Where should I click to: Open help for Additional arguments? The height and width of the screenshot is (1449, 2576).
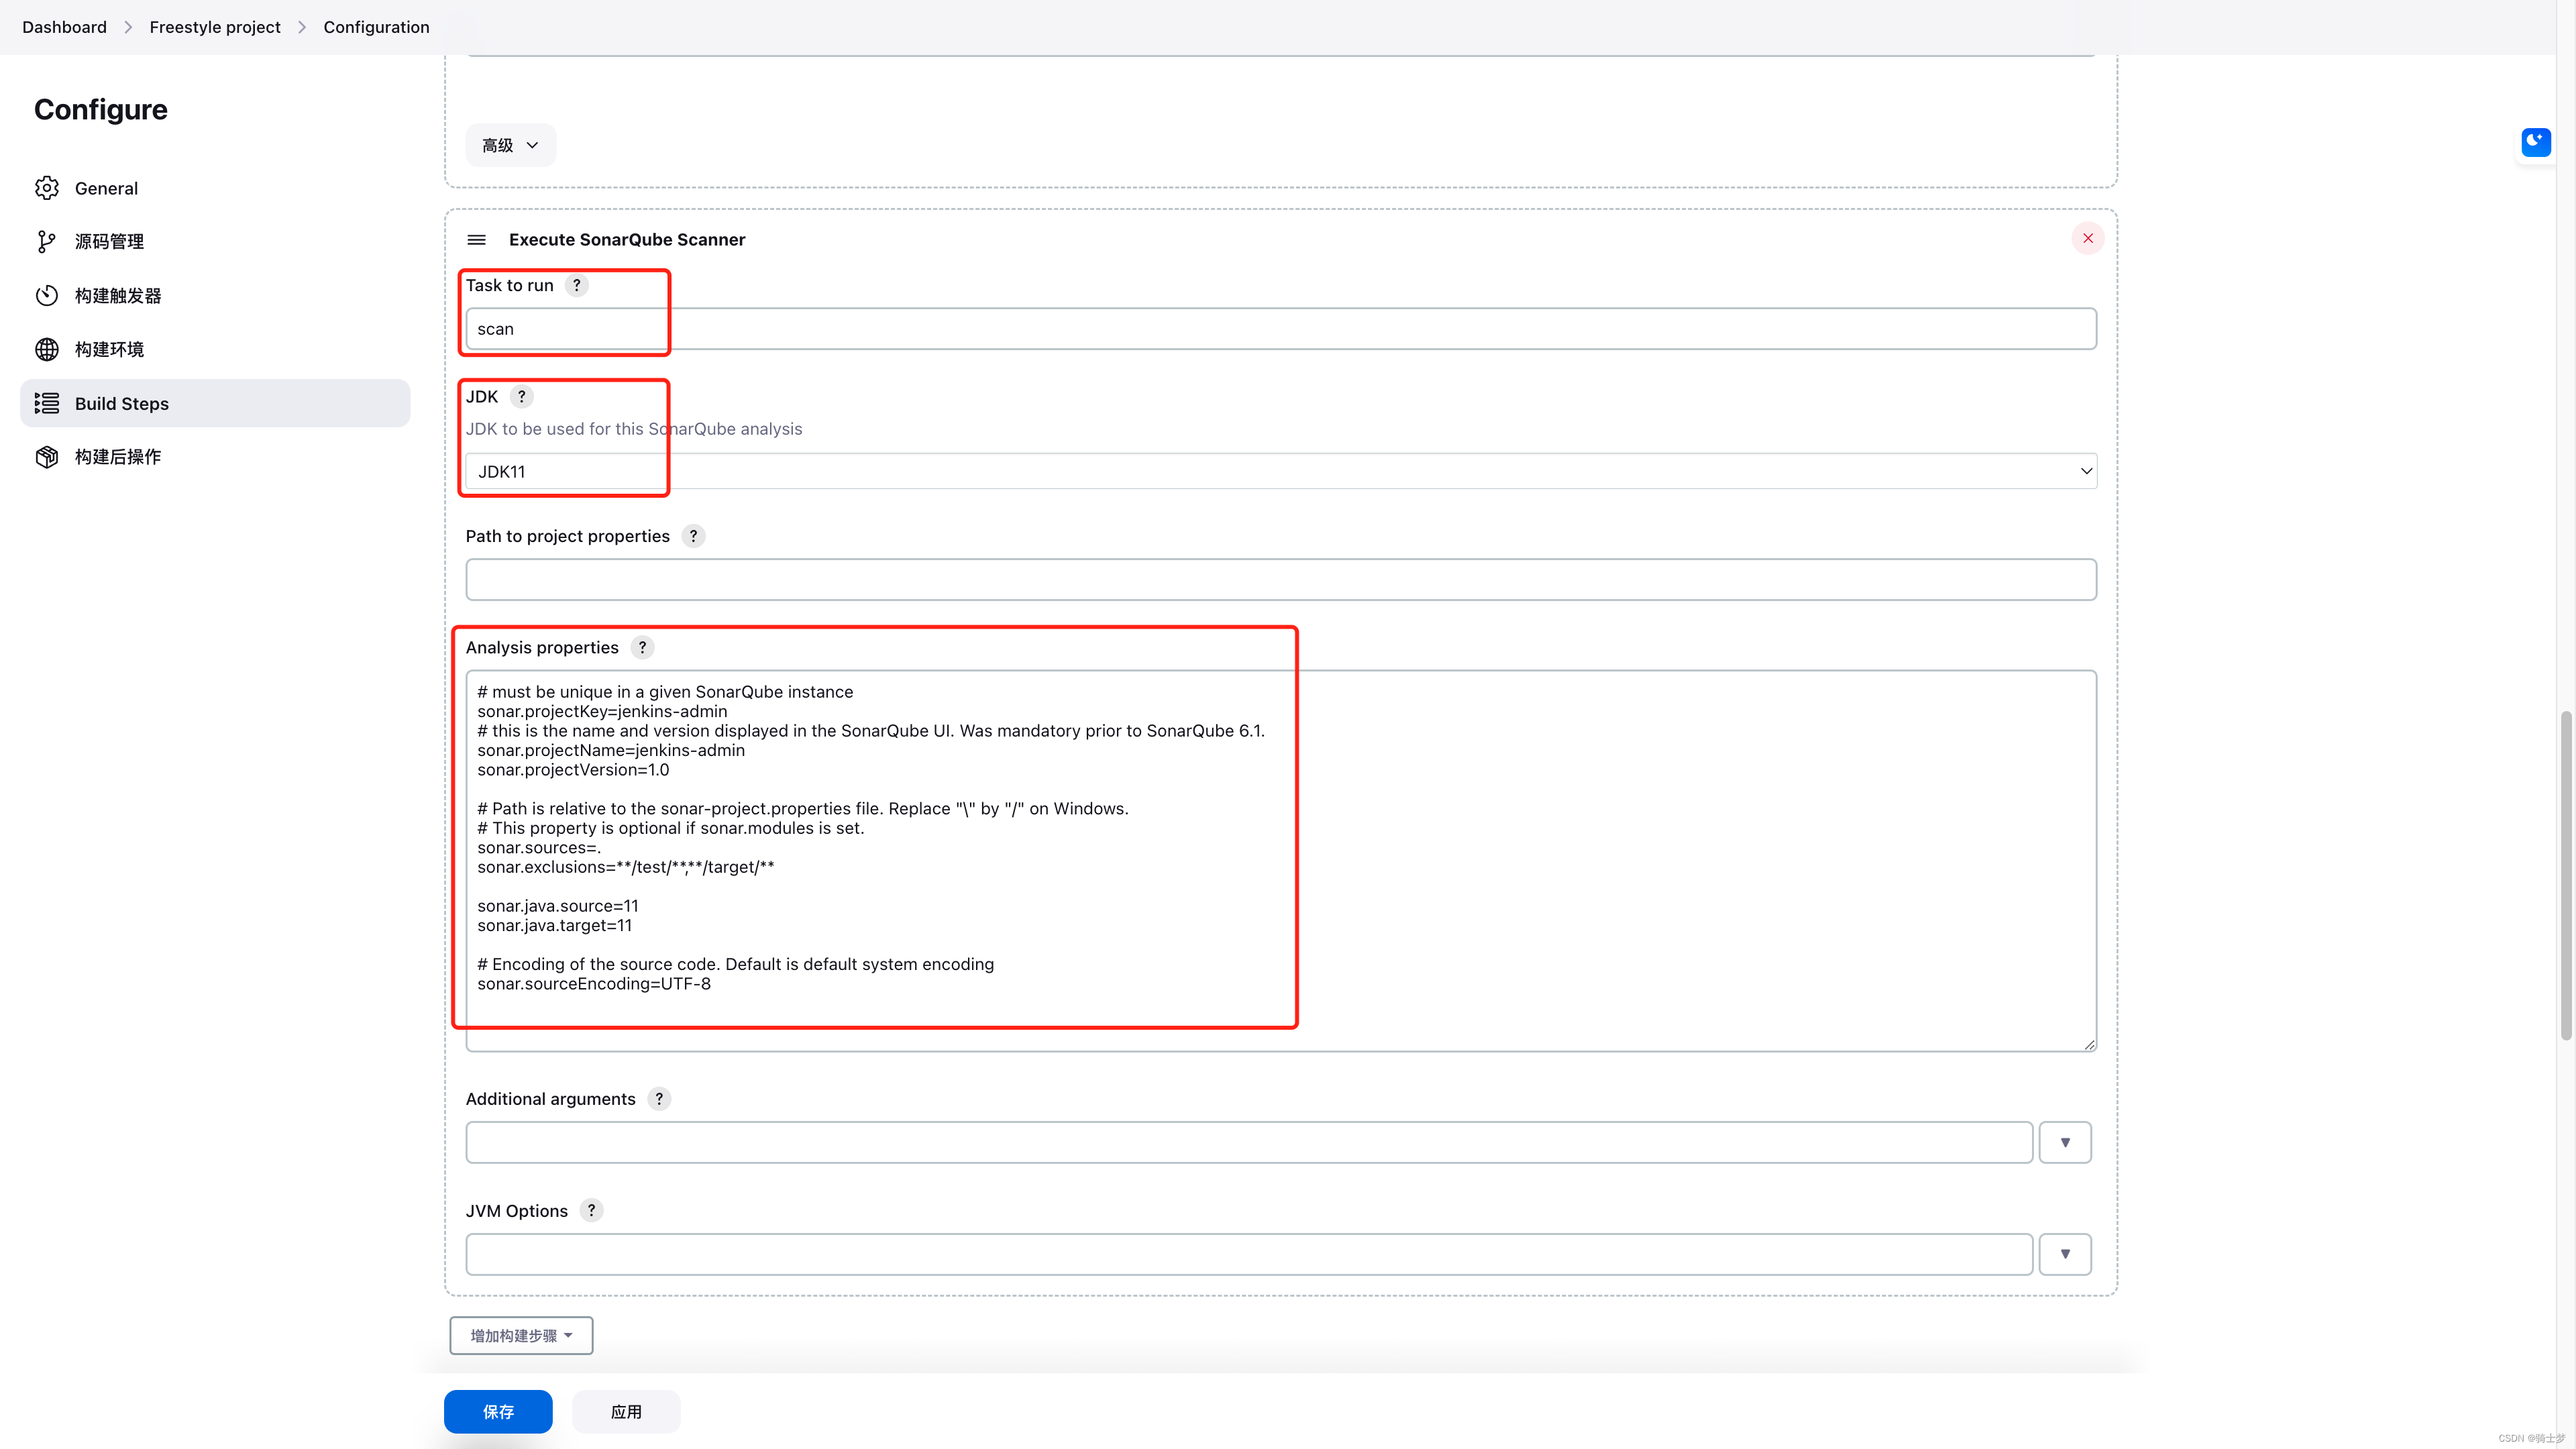(659, 1099)
